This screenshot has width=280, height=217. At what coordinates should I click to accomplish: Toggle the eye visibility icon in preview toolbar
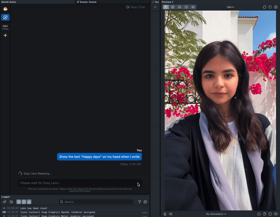(x=193, y=7)
